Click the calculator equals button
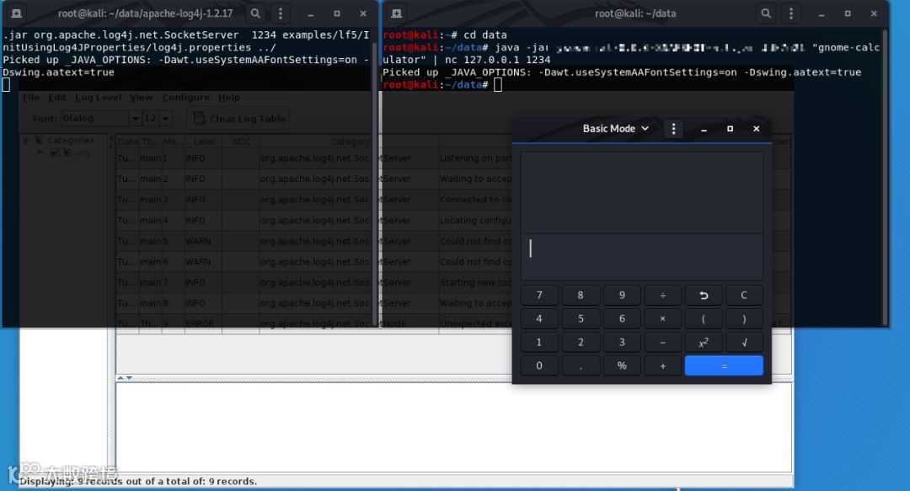Screen dimensions: 910x491 (x=724, y=366)
